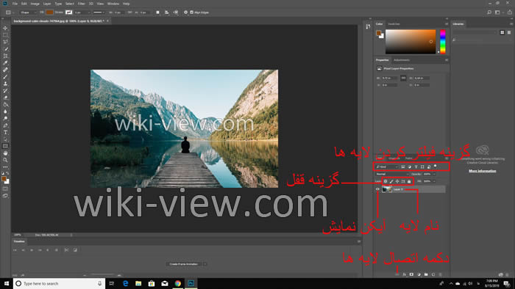The height and width of the screenshot is (289, 515).
Task: Click the hue slider in Color panel
Action: click(x=443, y=42)
